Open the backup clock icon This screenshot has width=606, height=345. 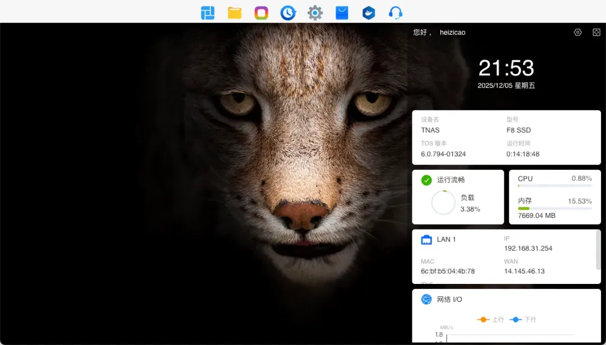coord(288,13)
